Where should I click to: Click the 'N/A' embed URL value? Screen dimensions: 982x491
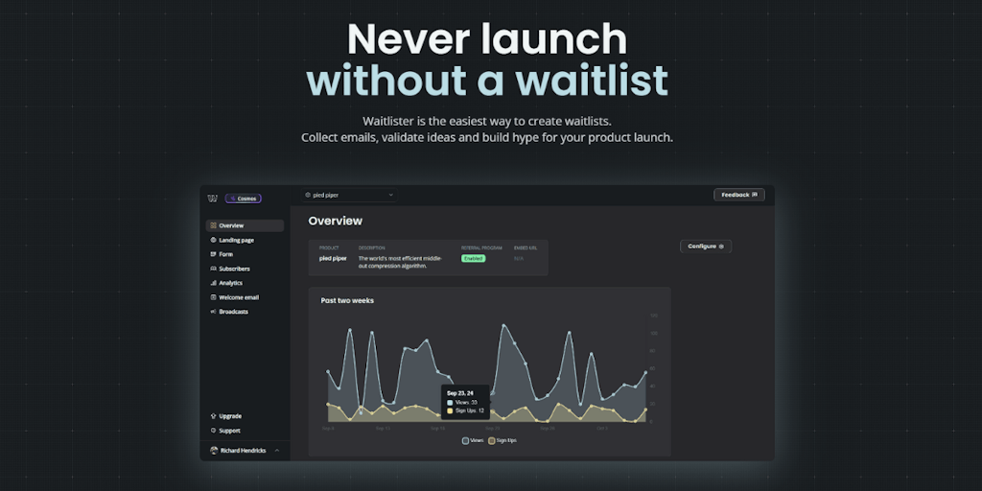coord(519,258)
